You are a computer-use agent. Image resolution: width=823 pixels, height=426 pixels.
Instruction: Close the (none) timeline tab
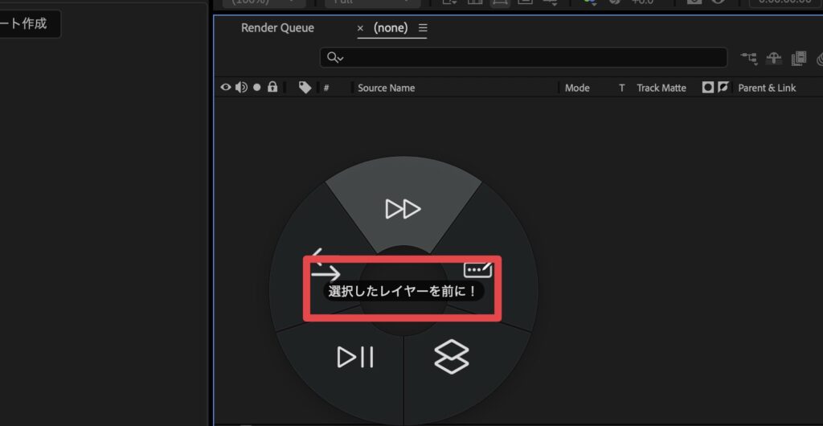tap(360, 29)
